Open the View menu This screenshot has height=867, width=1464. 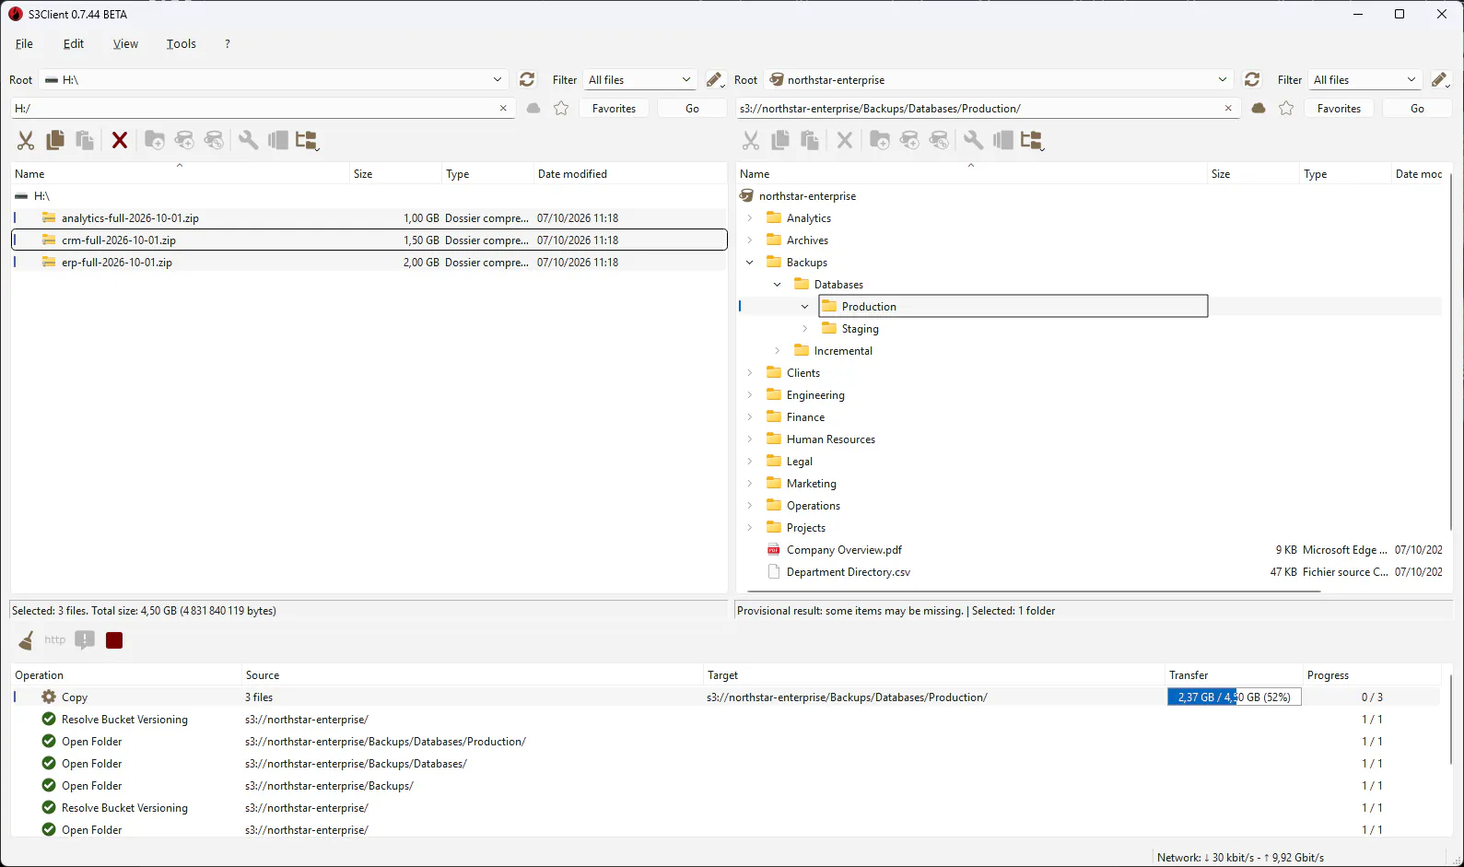pos(125,43)
